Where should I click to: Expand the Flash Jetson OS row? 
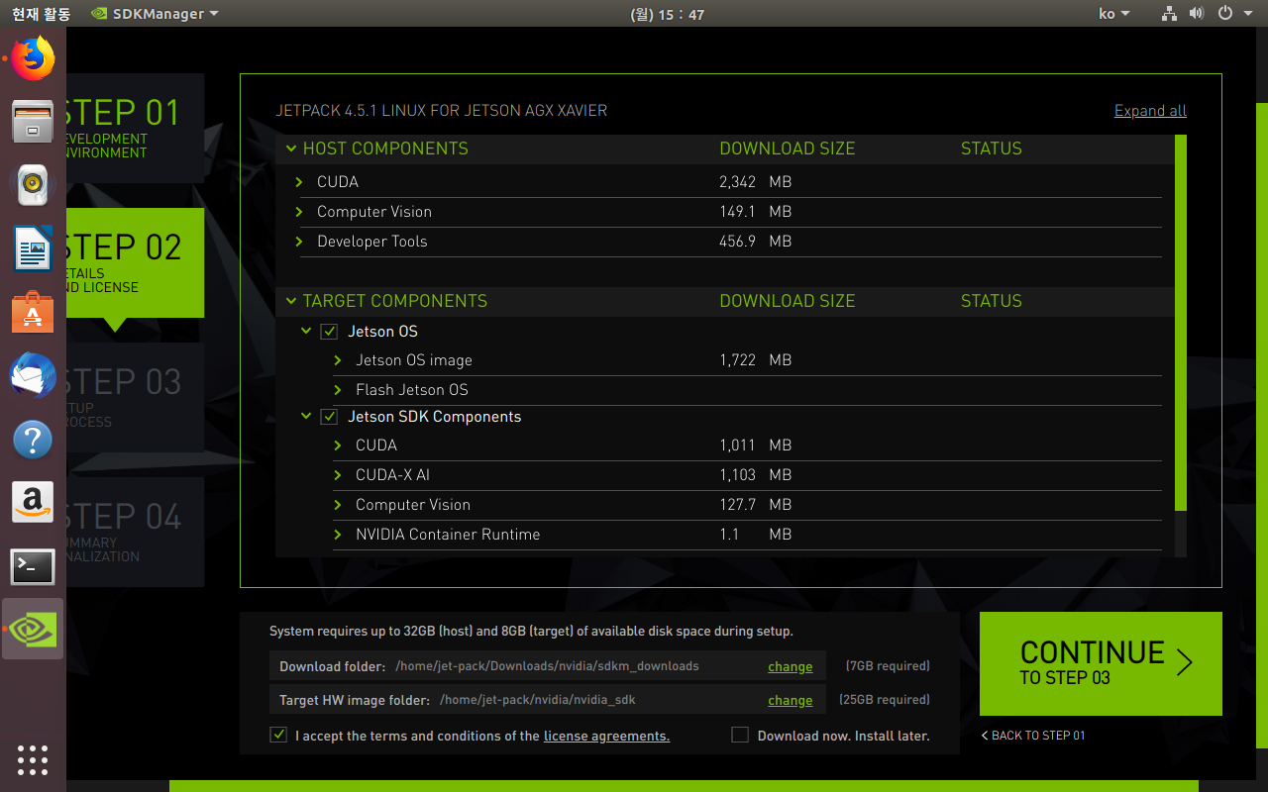point(338,390)
